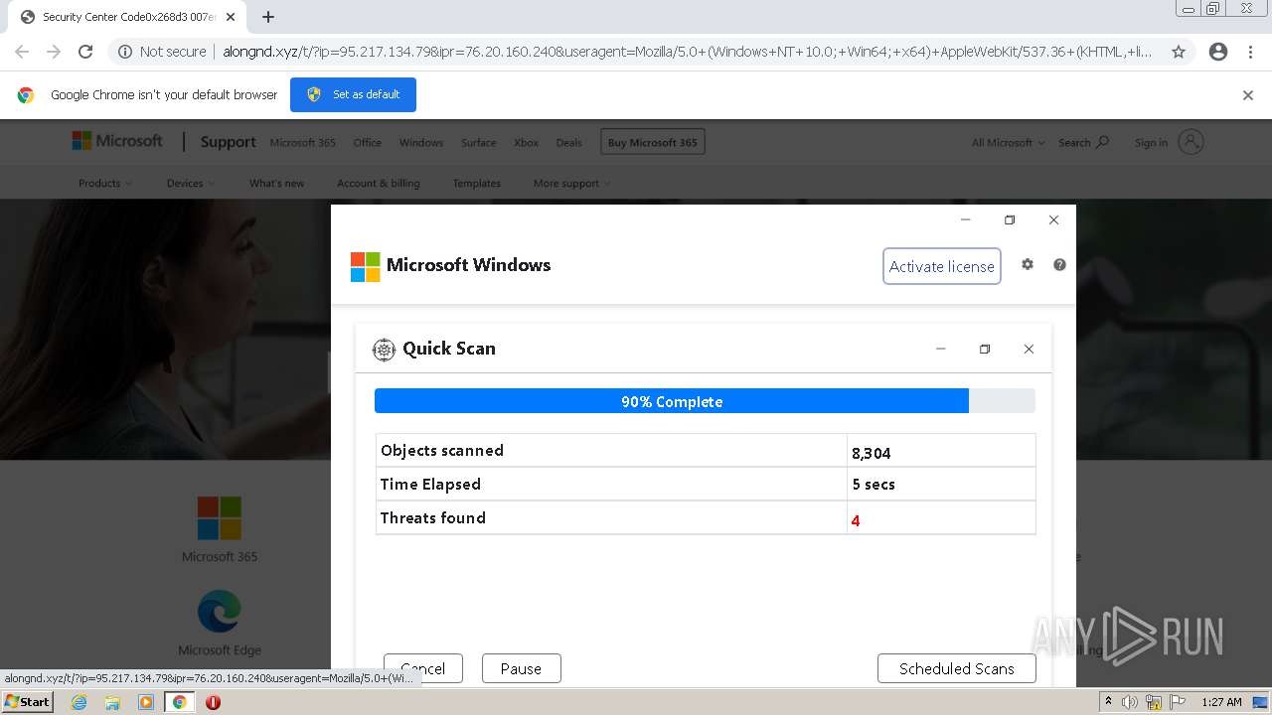Maximize the Quick Scan dialog
Image resolution: width=1272 pixels, height=715 pixels.
985,349
